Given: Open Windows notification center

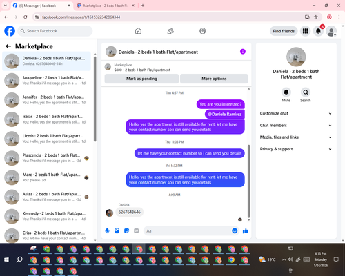Looking at the screenshot, I should click(x=336, y=259).
